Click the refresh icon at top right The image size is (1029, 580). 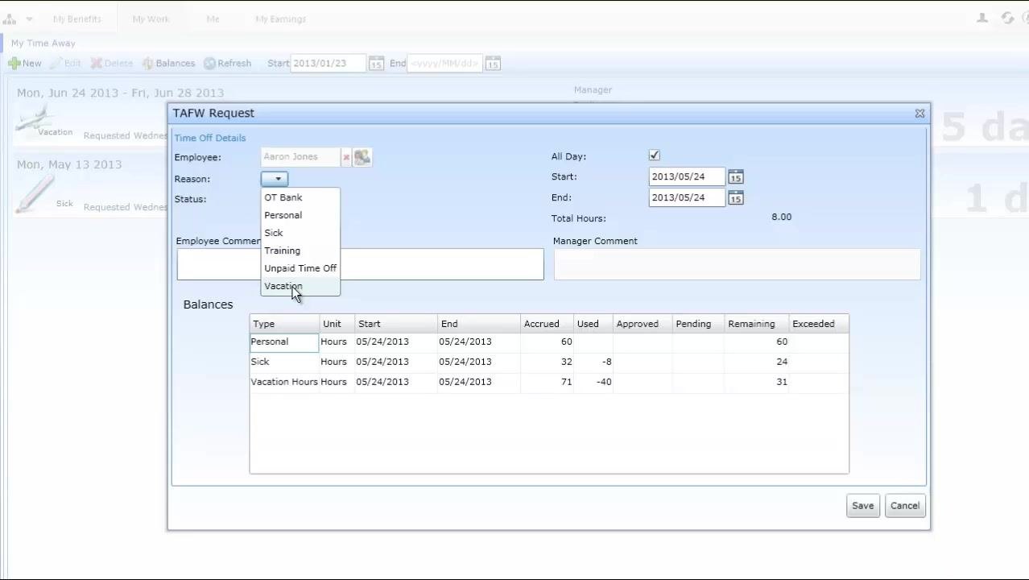1007,18
